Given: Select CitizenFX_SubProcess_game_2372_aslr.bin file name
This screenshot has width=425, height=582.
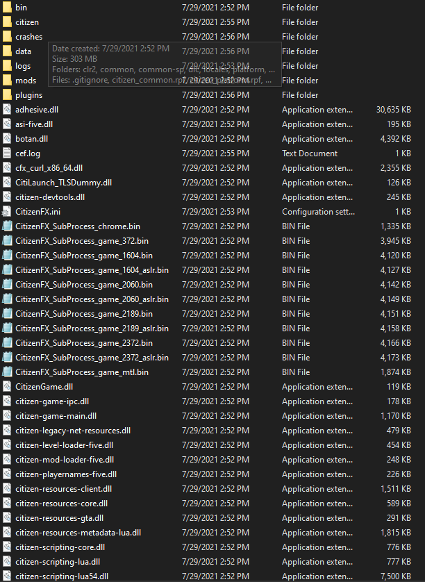Looking at the screenshot, I should click(92, 358).
